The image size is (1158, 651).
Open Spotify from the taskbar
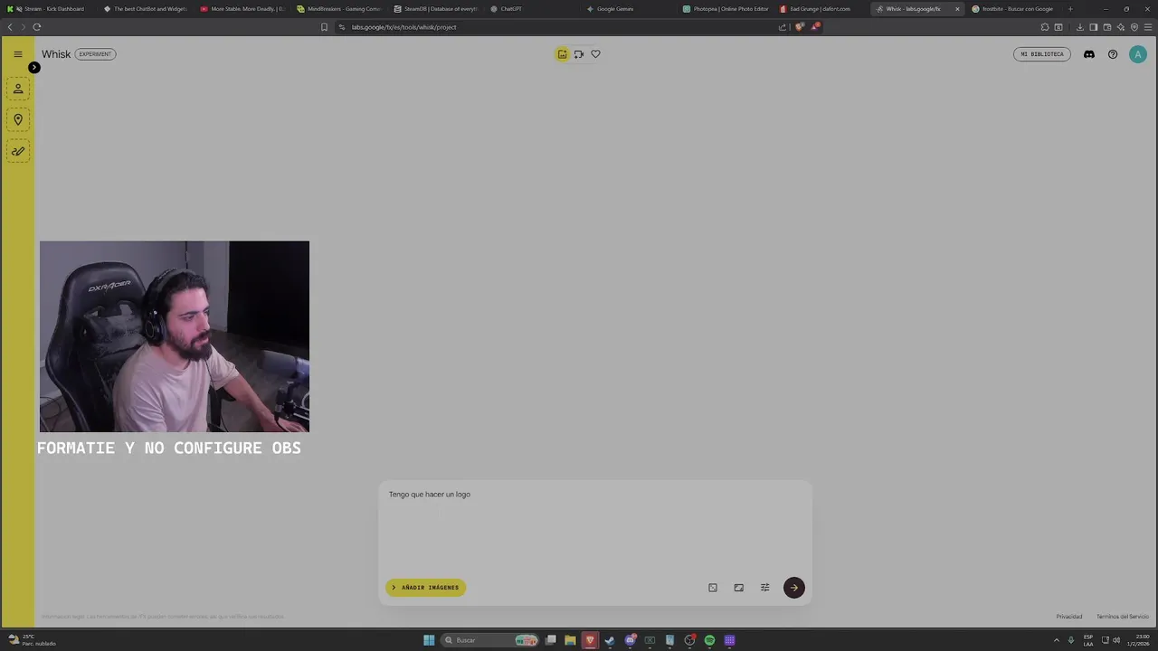pos(709,640)
